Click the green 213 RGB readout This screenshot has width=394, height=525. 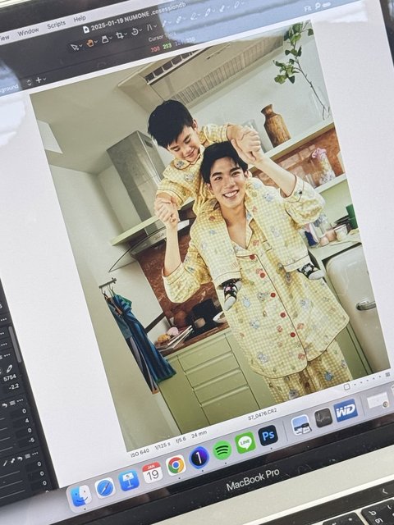[167, 46]
